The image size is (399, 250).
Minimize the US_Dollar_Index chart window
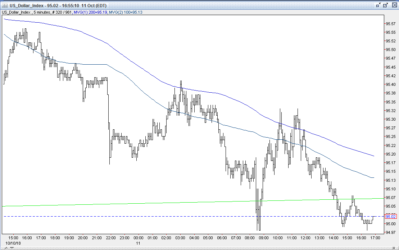378,5
